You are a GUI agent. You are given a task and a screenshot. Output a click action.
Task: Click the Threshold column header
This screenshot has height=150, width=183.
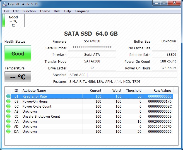[x=133, y=90]
